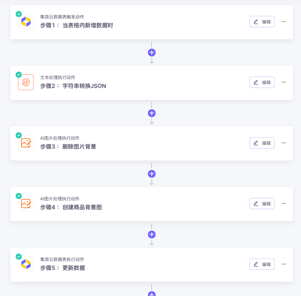Edit step 1 trigger settings
301x296 pixels.
click(x=262, y=22)
